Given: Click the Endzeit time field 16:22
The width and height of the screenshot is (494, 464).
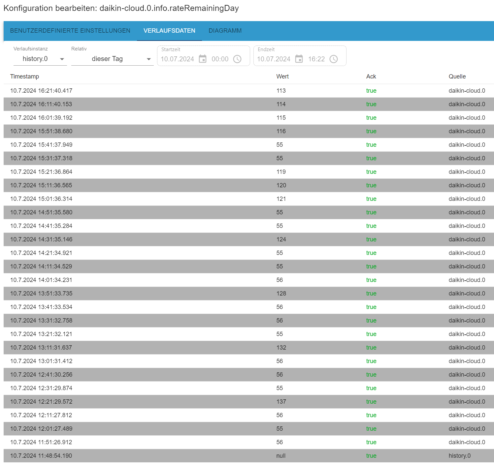Looking at the screenshot, I should [316, 59].
